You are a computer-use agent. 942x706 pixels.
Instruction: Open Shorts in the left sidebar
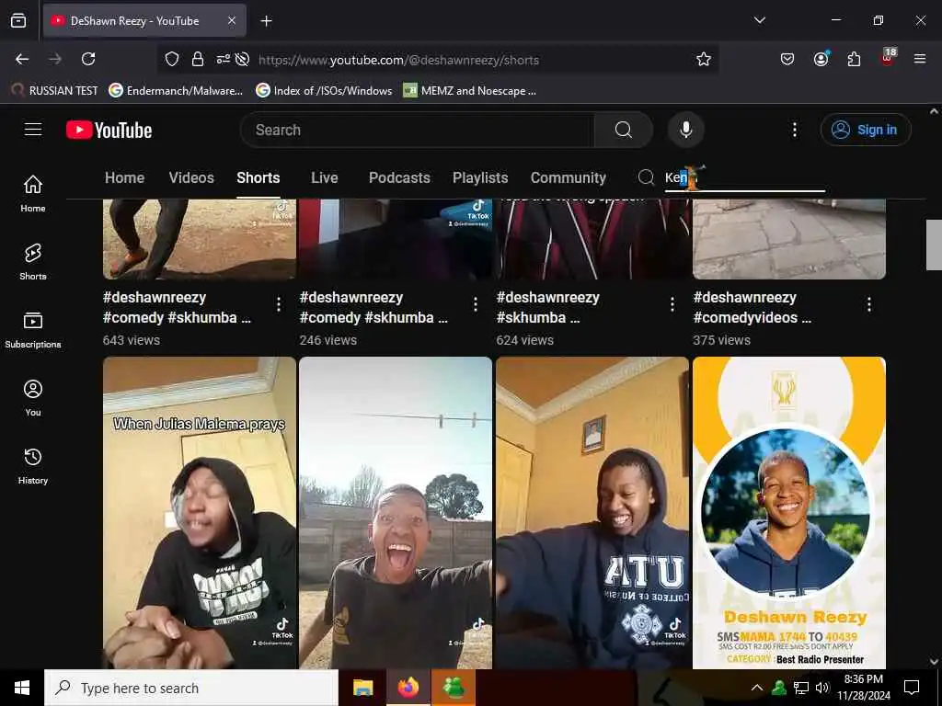point(33,262)
